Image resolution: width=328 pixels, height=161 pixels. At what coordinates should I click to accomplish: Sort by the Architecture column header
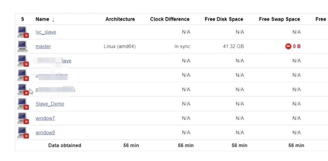coord(120,19)
